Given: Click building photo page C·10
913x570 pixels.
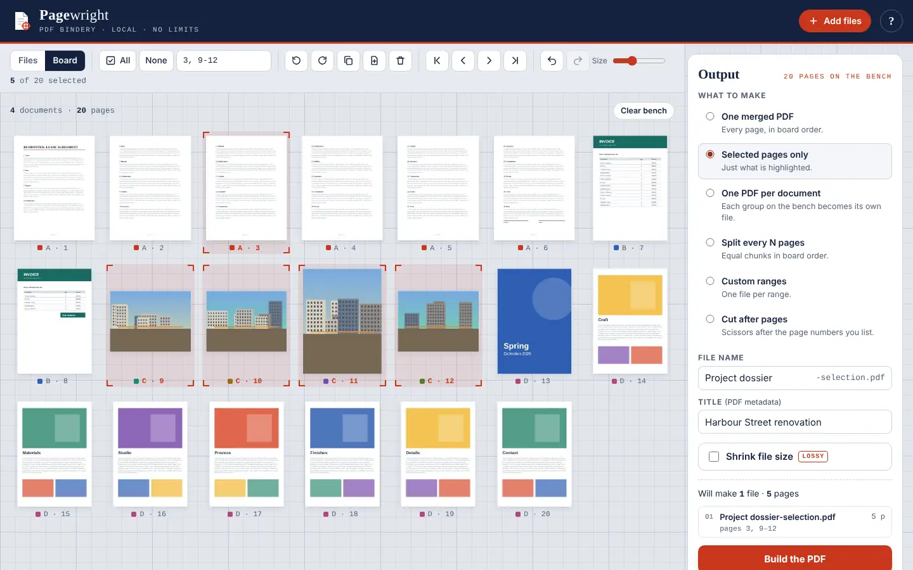Looking at the screenshot, I should coord(247,321).
